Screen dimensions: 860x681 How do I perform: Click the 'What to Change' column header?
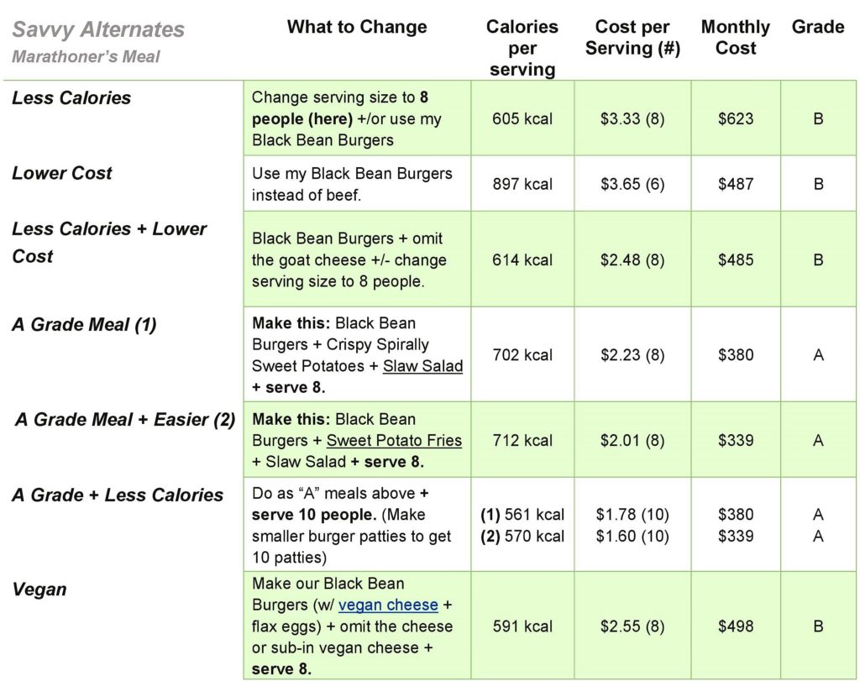[x=357, y=27]
